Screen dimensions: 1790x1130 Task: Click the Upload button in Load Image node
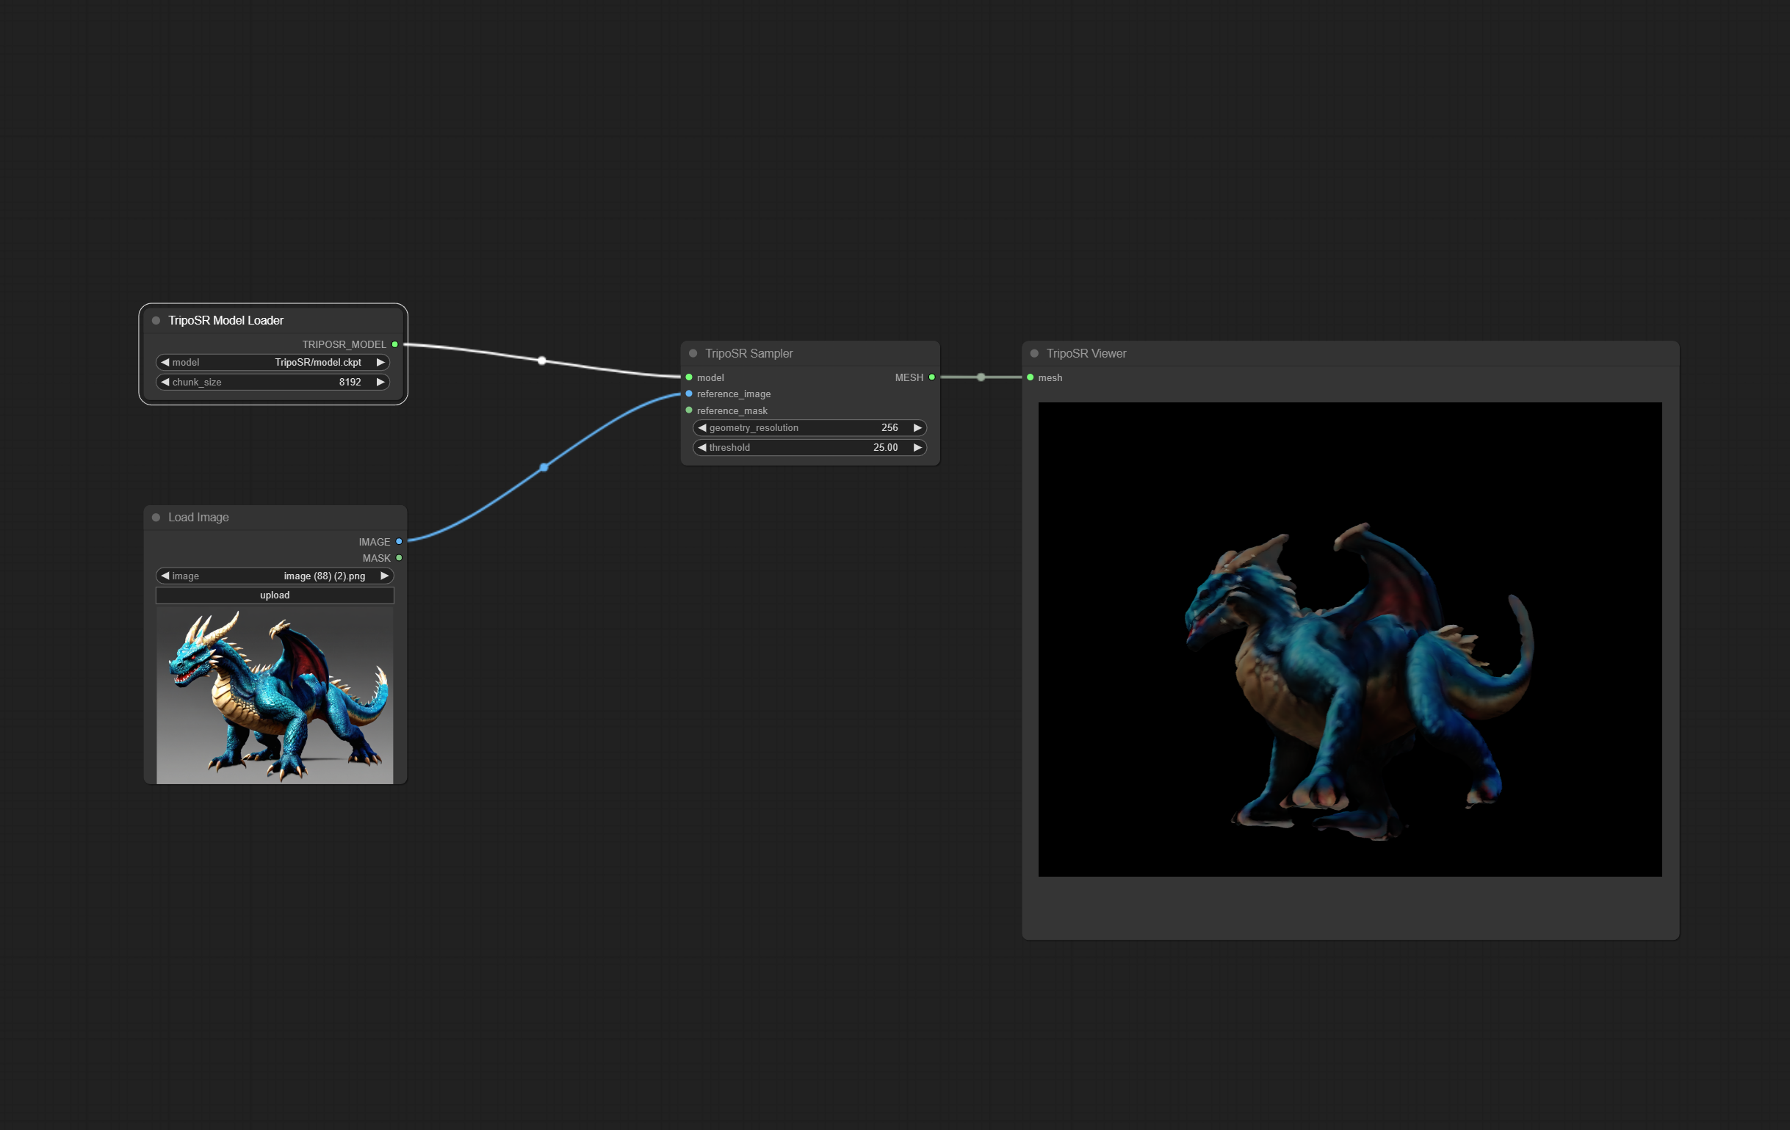pyautogui.click(x=273, y=595)
